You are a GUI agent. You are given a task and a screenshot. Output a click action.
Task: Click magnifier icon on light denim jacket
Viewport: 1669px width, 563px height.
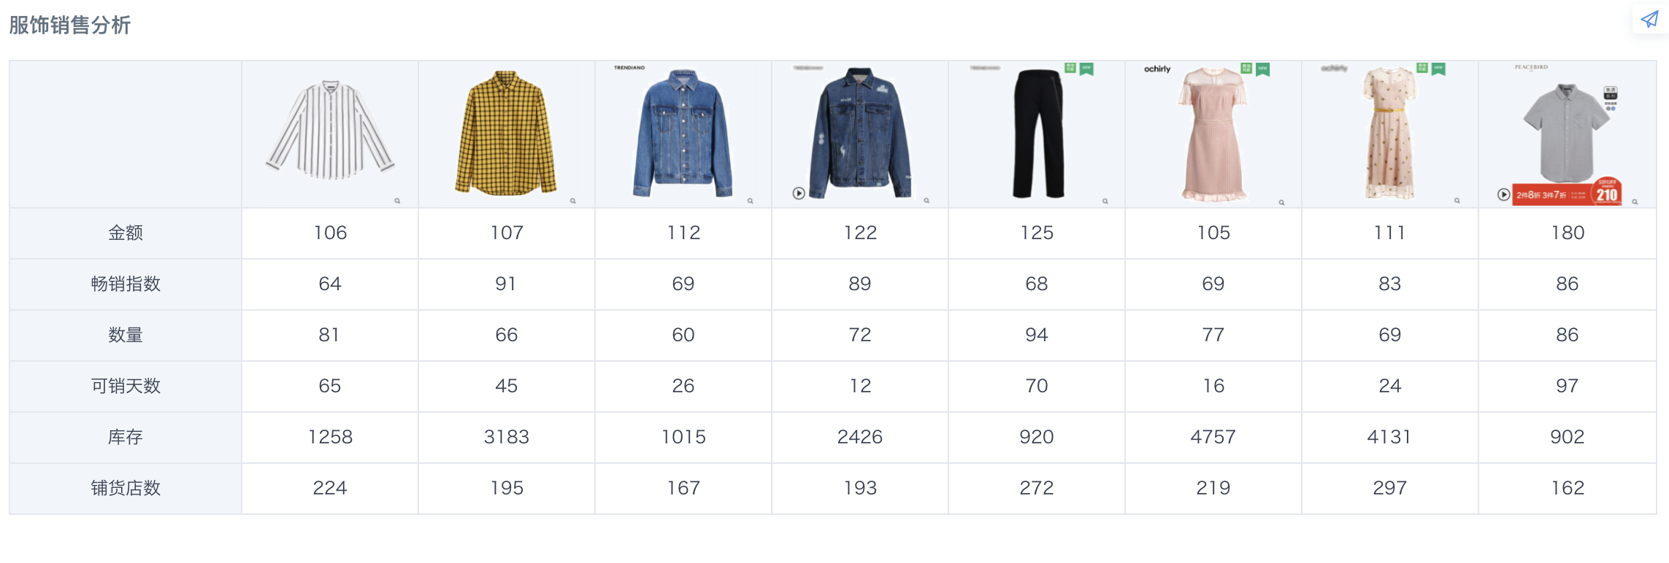click(751, 201)
